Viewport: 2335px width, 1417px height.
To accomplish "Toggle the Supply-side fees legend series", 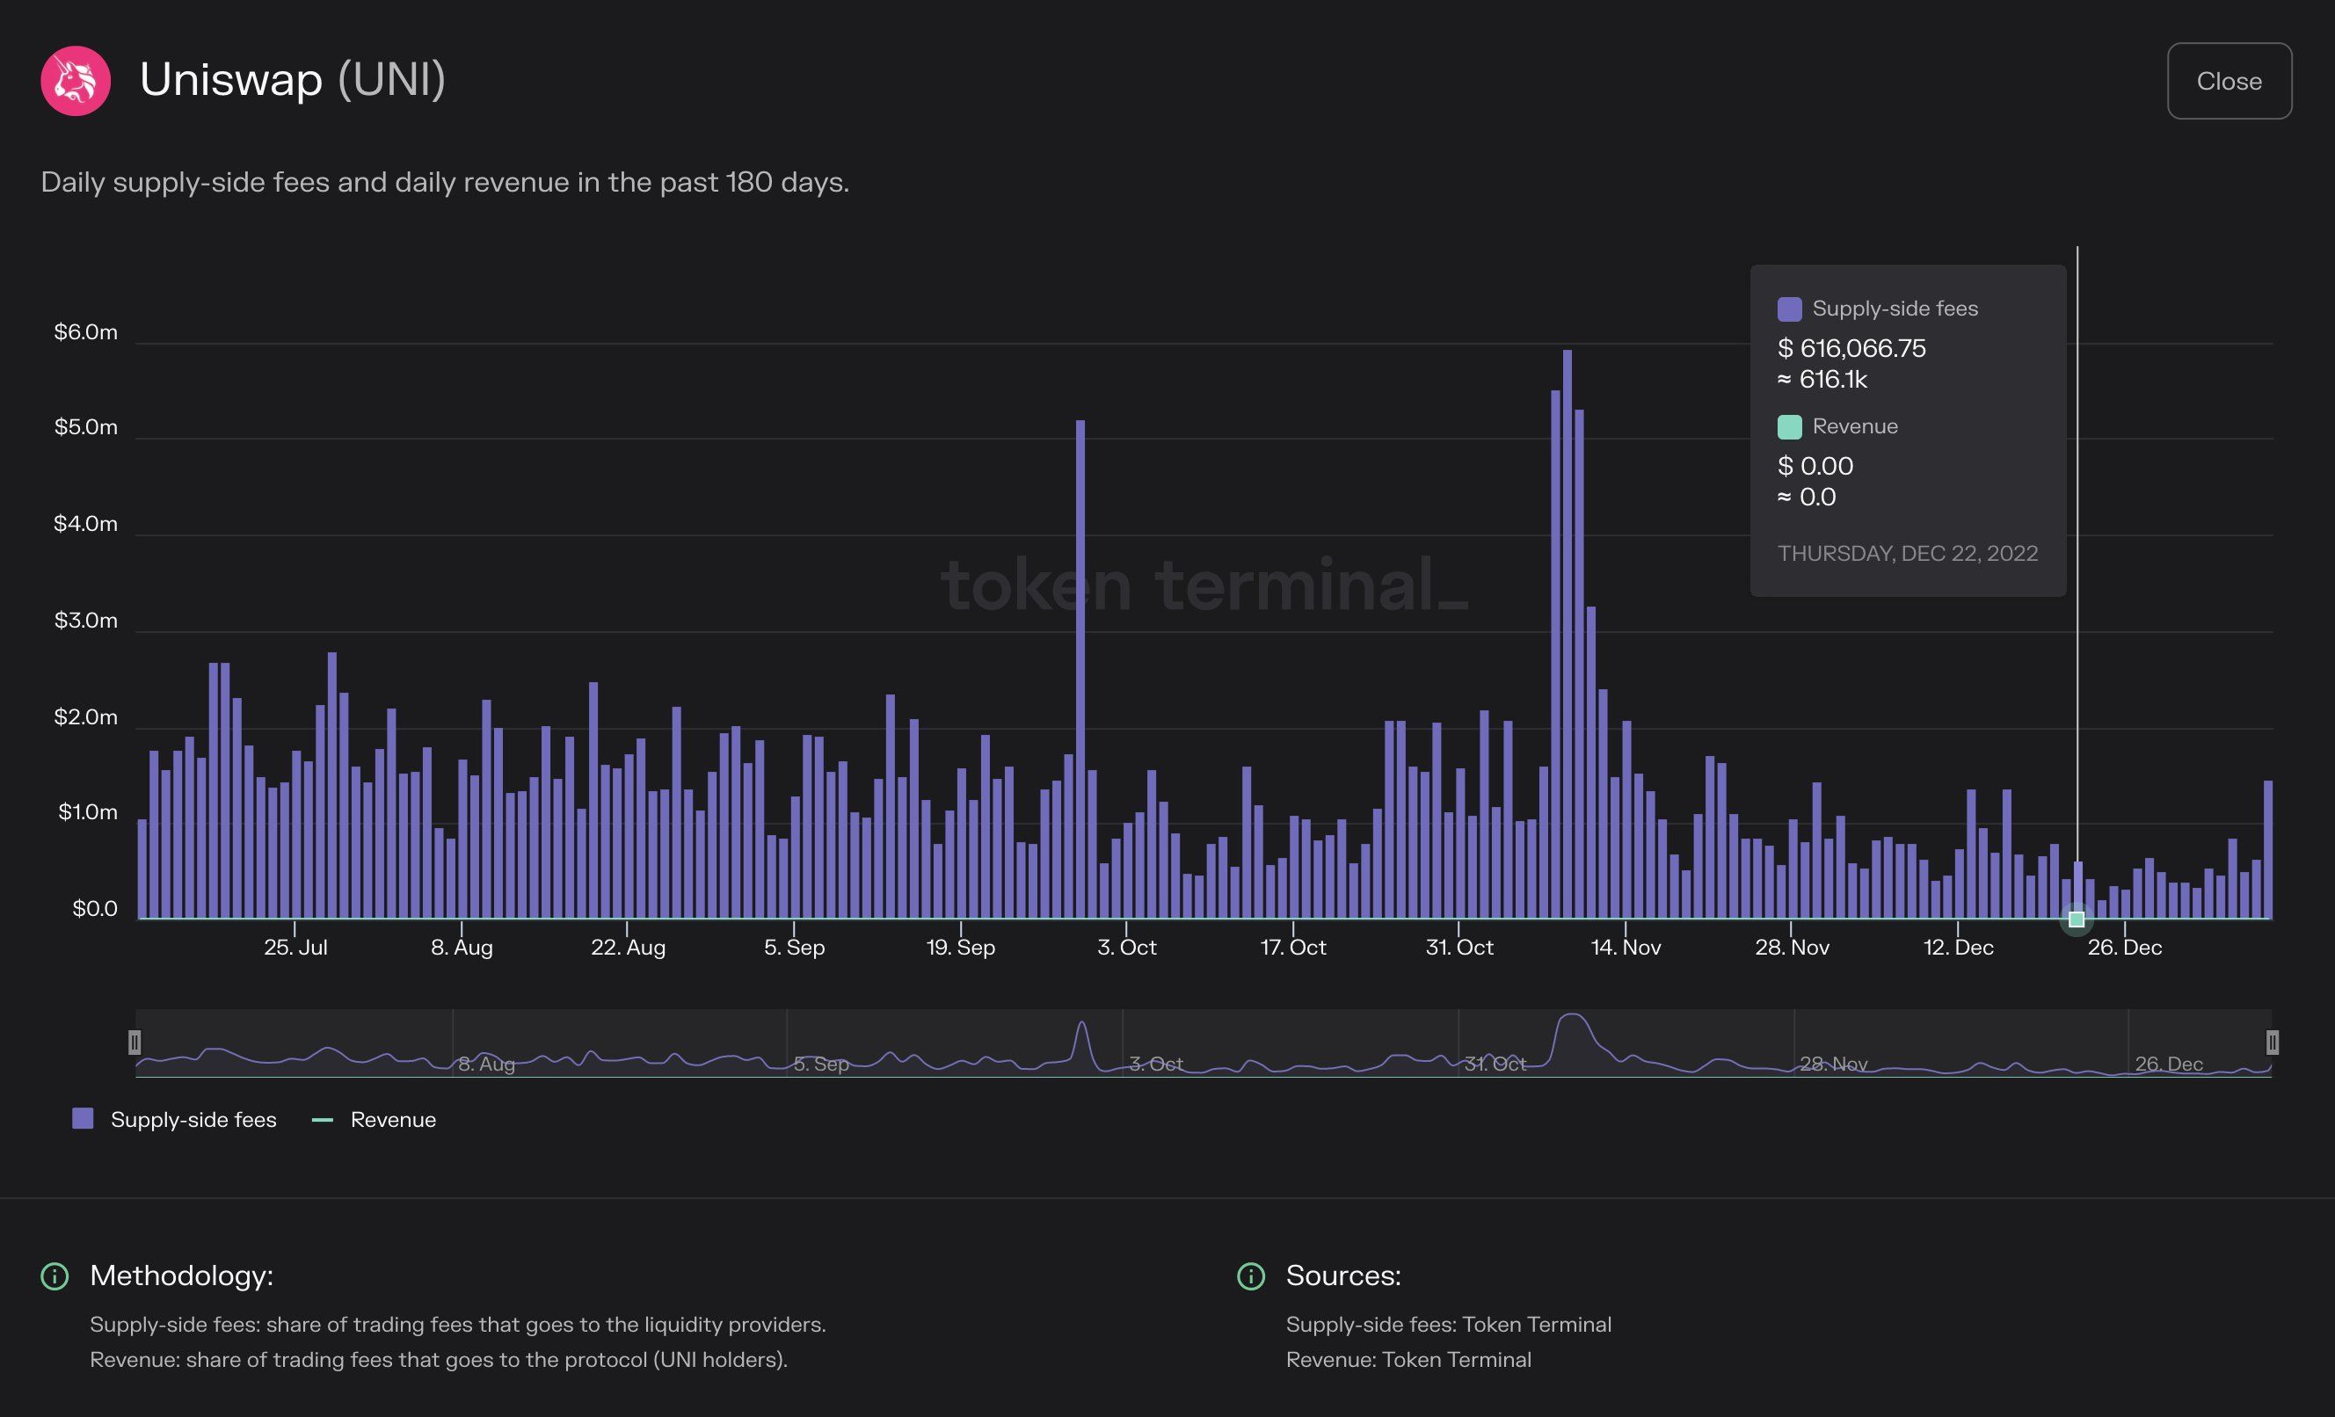I will click(193, 1119).
